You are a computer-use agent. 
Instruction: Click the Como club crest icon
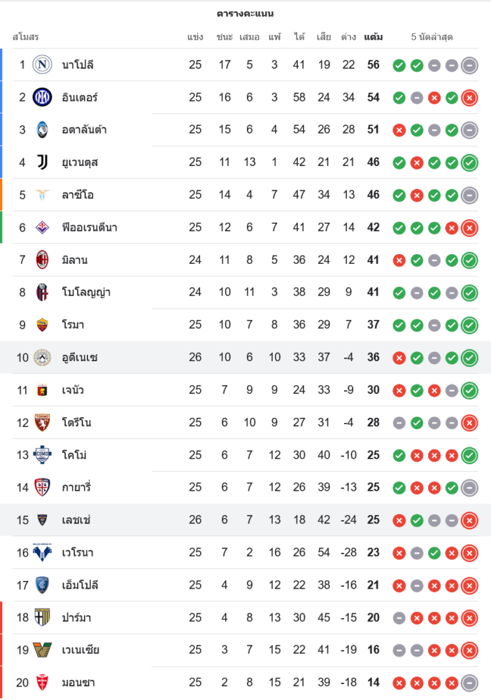tap(43, 455)
